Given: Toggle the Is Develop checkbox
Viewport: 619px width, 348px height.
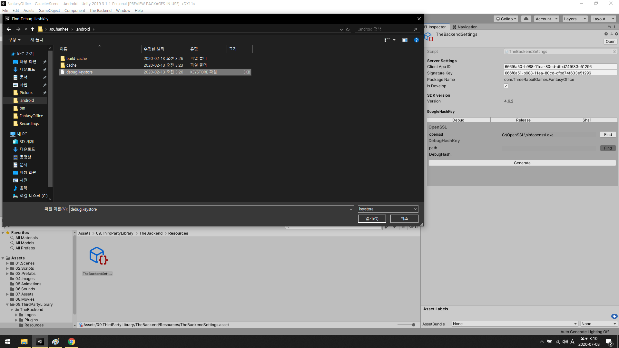Looking at the screenshot, I should click(506, 86).
